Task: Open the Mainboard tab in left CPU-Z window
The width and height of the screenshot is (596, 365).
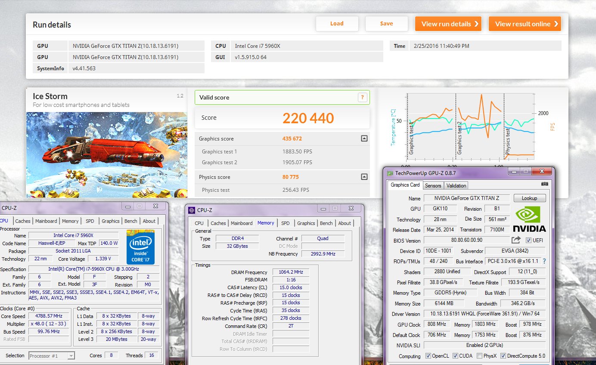Action: (46, 221)
